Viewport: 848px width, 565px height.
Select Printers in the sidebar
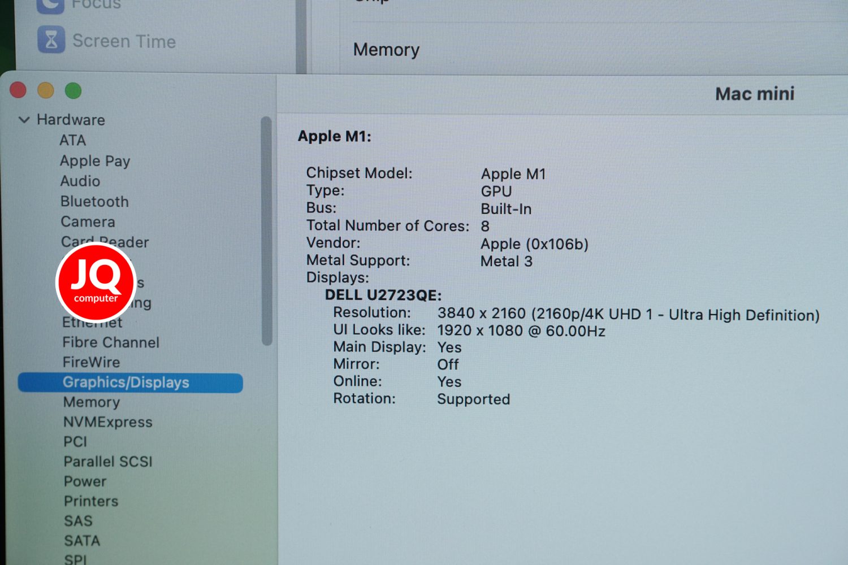(91, 501)
